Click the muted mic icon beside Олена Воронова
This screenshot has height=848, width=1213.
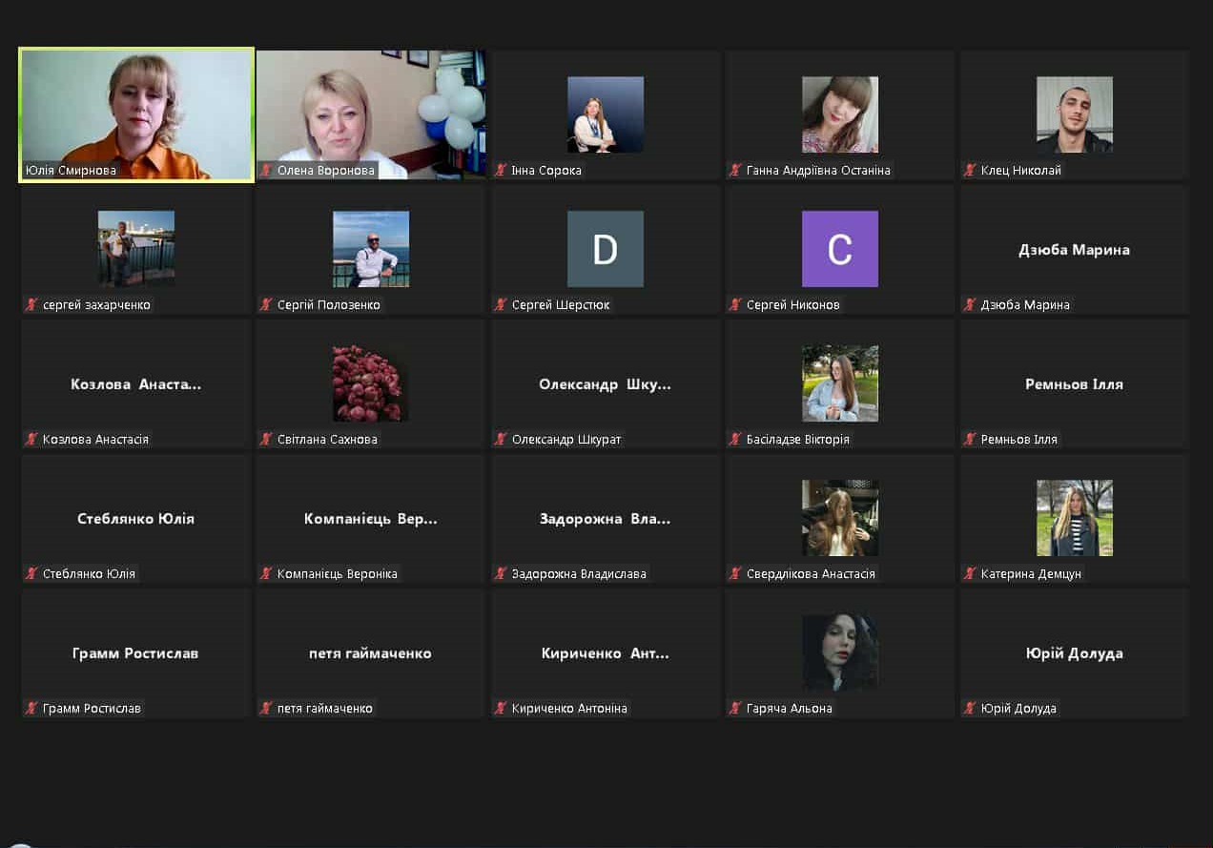pos(267,171)
